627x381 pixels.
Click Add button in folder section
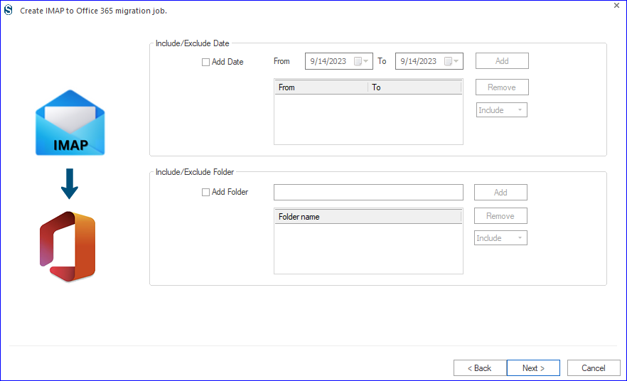[500, 193]
